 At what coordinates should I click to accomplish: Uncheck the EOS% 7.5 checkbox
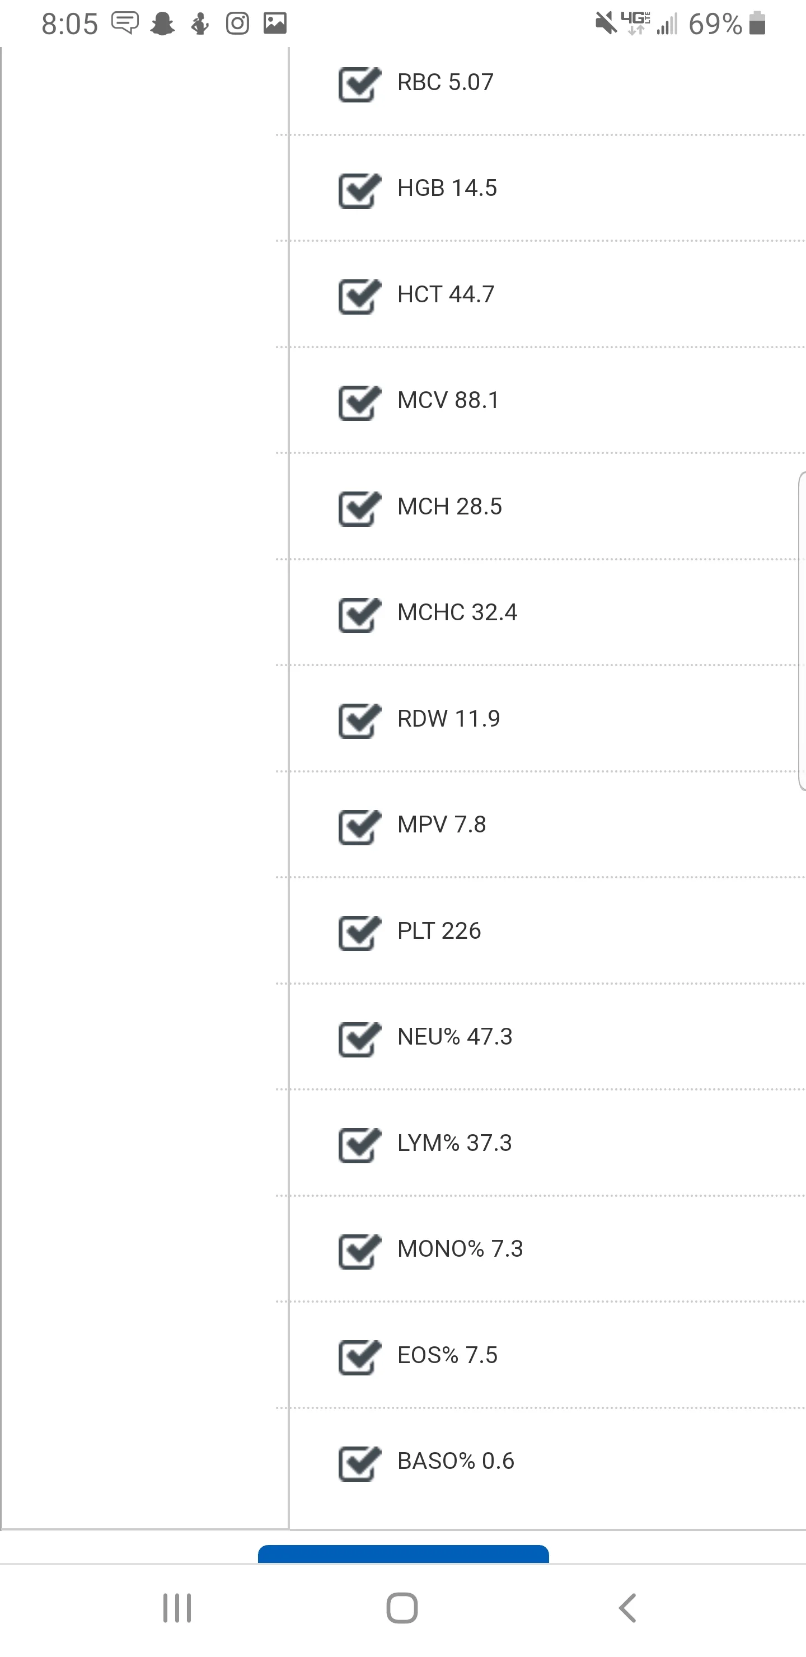[359, 1358]
